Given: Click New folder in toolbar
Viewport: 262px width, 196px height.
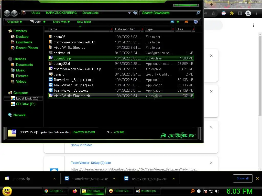Looking at the screenshot, I should (x=84, y=22).
